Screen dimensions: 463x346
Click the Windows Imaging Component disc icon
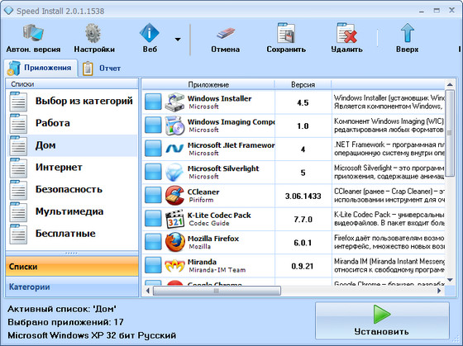tap(174, 126)
